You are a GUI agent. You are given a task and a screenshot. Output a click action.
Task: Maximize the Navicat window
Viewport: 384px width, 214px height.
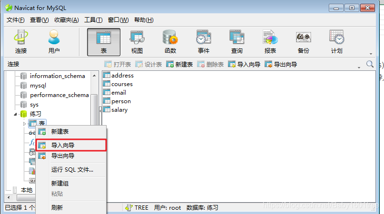coord(352,8)
